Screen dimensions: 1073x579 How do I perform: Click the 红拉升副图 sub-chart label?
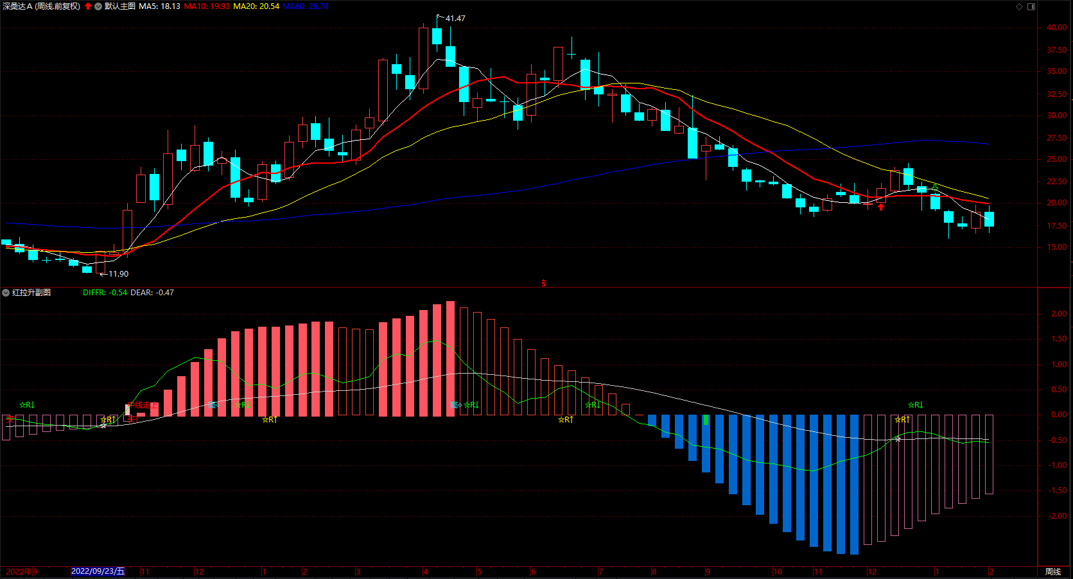[x=31, y=293]
